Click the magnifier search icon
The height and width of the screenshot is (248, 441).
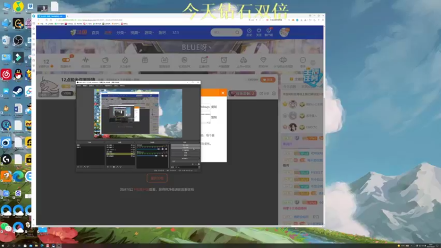(238, 33)
